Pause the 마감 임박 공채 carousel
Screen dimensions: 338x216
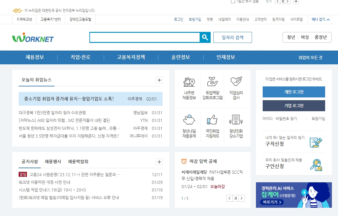tap(235, 198)
